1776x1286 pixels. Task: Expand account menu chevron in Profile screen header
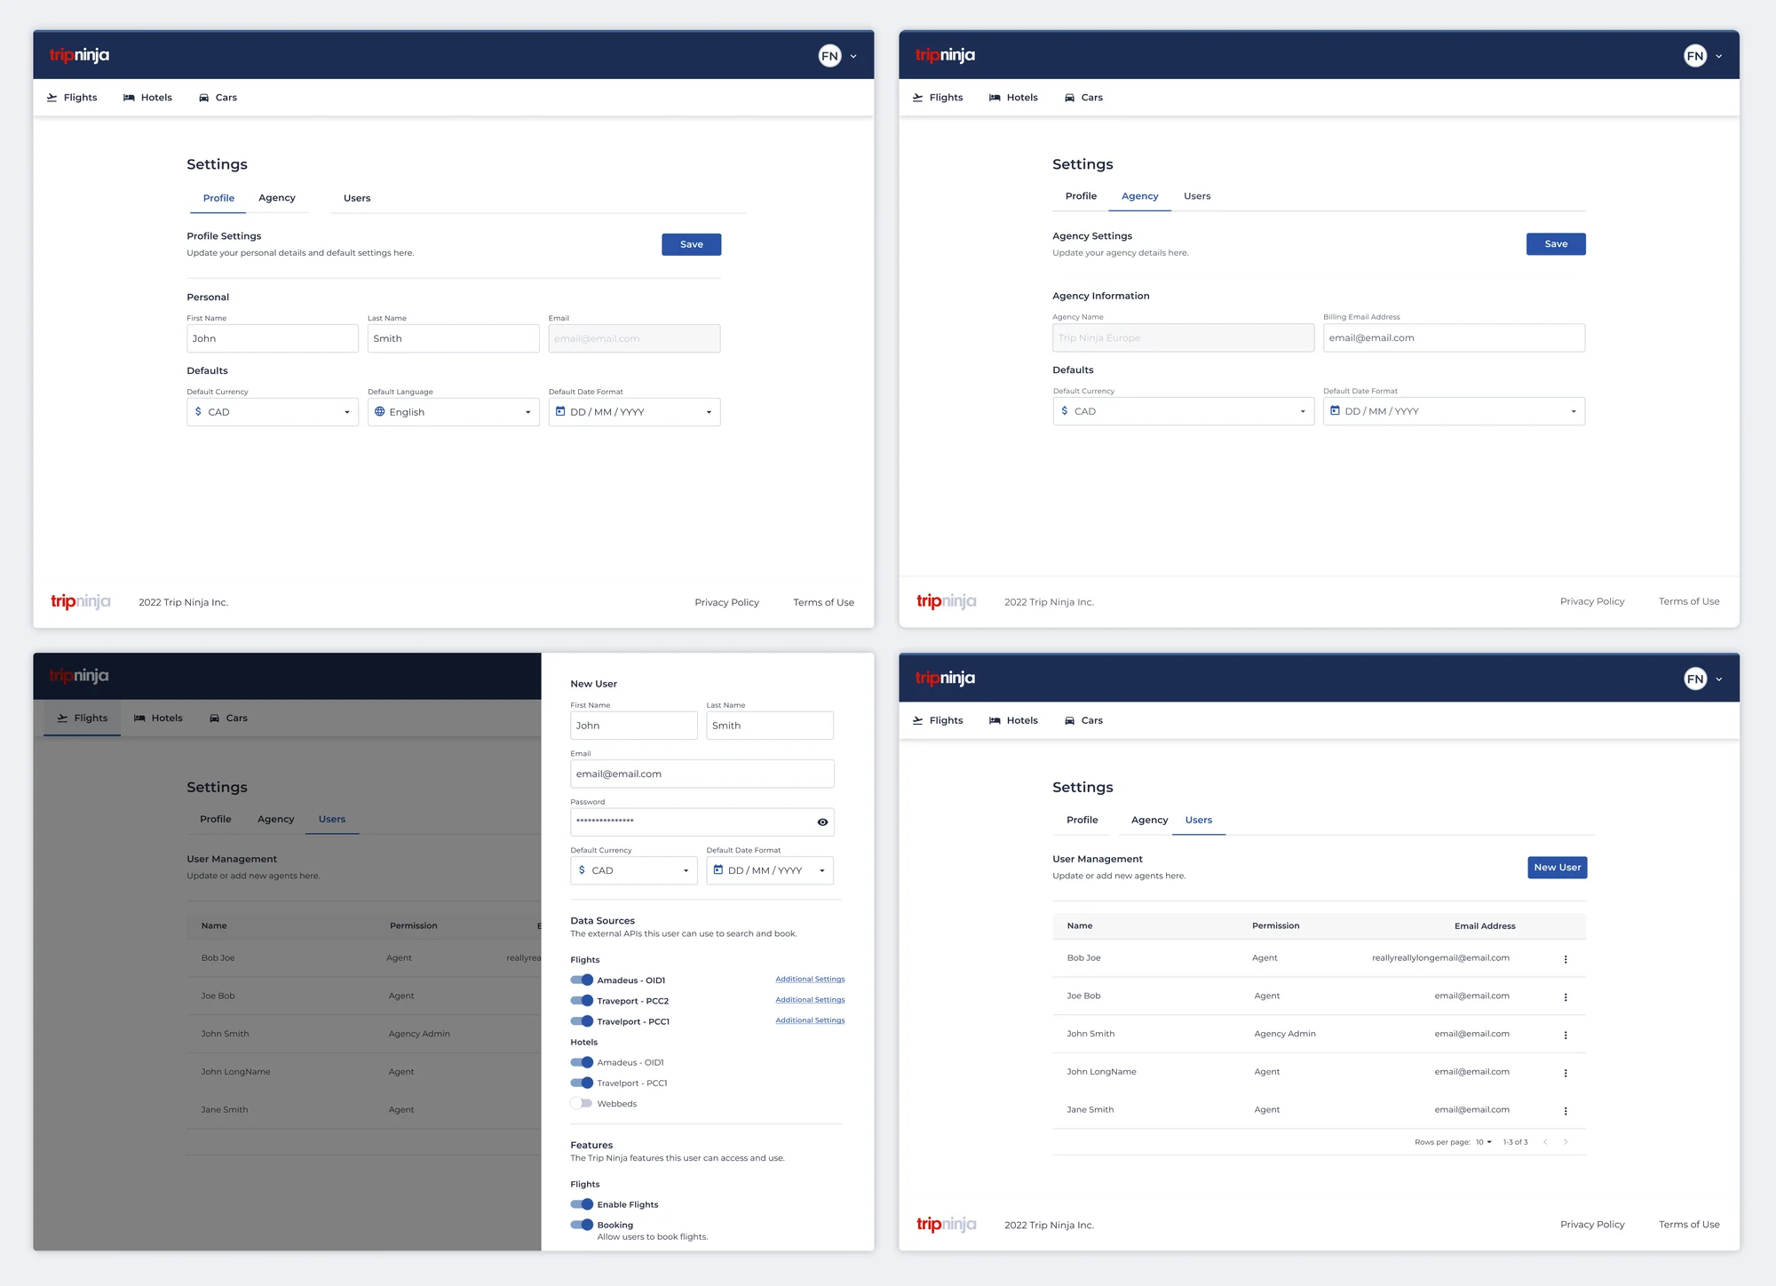pos(853,56)
